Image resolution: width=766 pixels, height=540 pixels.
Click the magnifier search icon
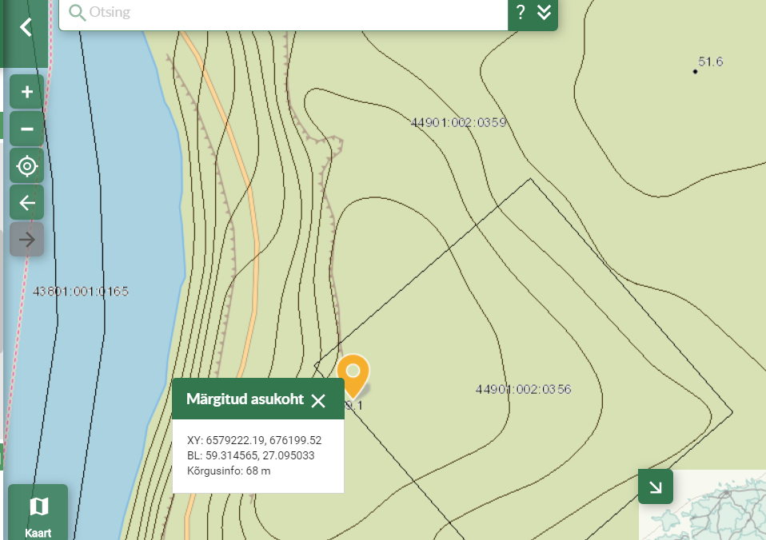coord(78,13)
